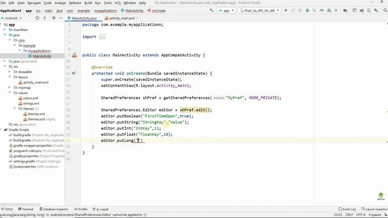Run the app with green play button
Viewport: 388px width, 218px height.
[x=286, y=10]
